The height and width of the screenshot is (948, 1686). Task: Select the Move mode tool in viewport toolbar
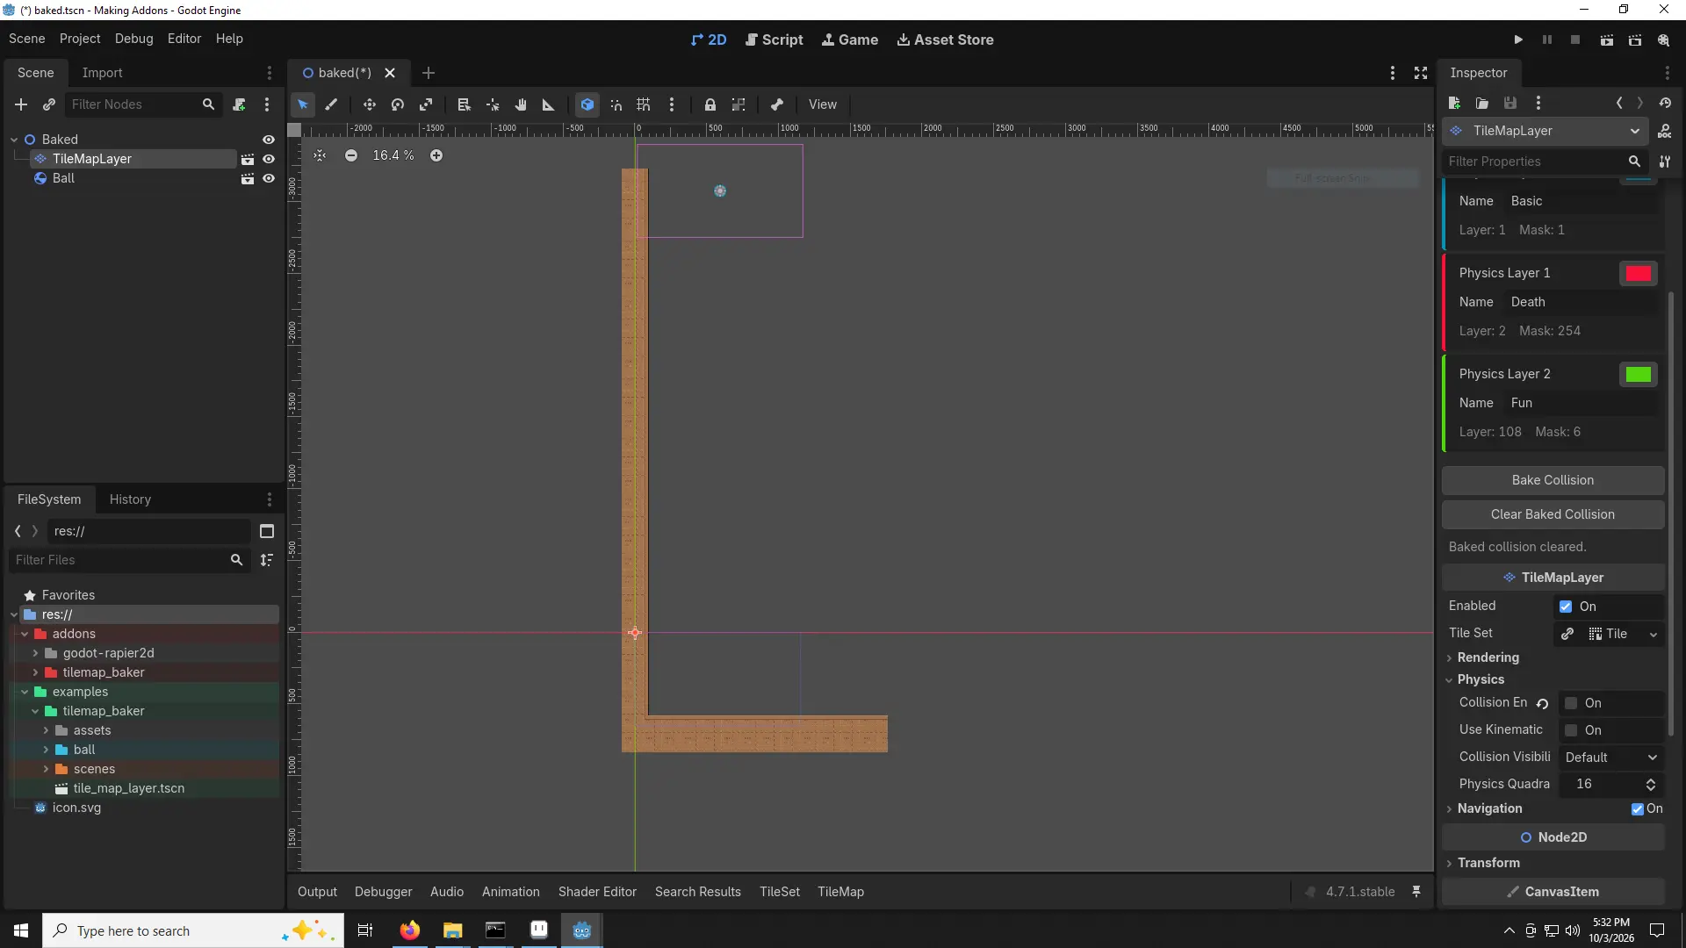pyautogui.click(x=370, y=104)
